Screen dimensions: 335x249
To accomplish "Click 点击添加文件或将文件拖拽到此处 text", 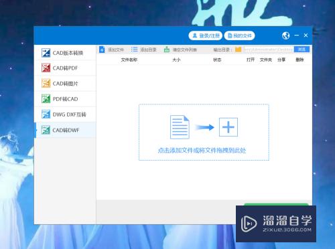I will [202, 151].
